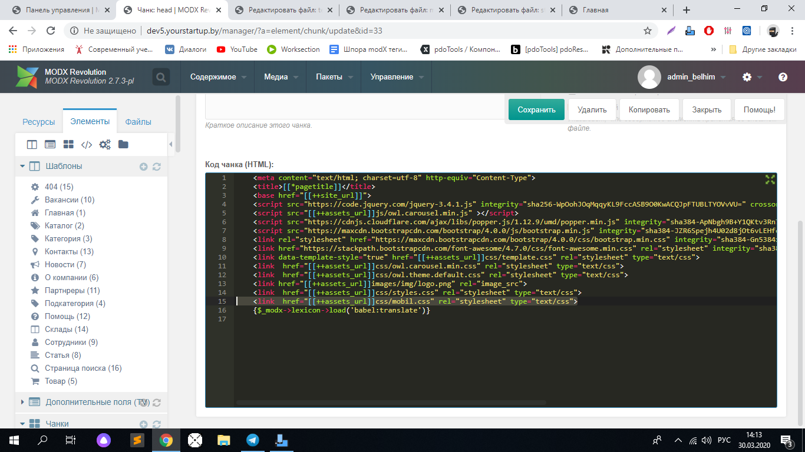Open the Управление menu
The height and width of the screenshot is (452, 805).
pyautogui.click(x=396, y=77)
